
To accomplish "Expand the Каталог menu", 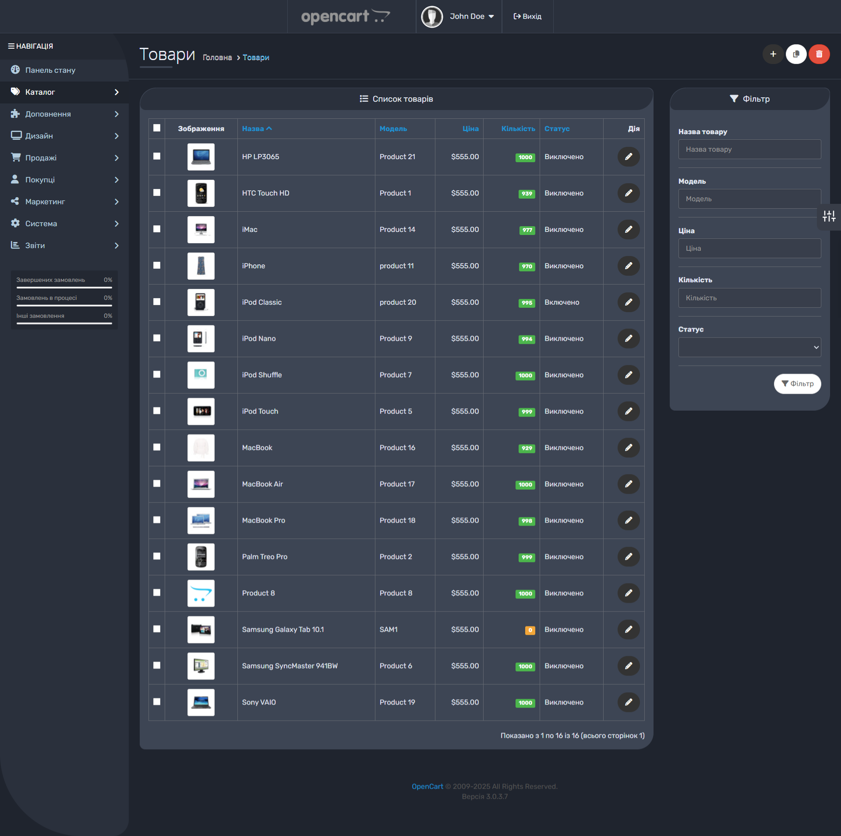I will (x=64, y=92).
